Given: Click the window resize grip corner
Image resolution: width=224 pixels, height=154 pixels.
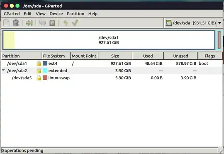Looking at the screenshot, I should [x=220, y=150].
